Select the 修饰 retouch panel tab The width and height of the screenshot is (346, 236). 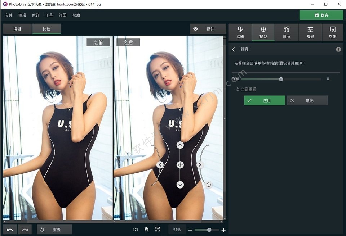click(x=240, y=32)
